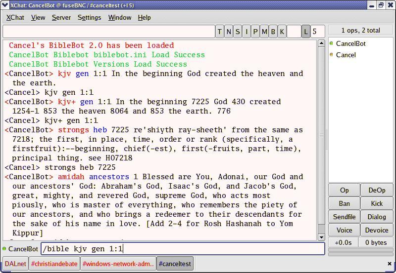Focus the message input with /bible command
This screenshot has width=396, height=273.
click(183, 249)
